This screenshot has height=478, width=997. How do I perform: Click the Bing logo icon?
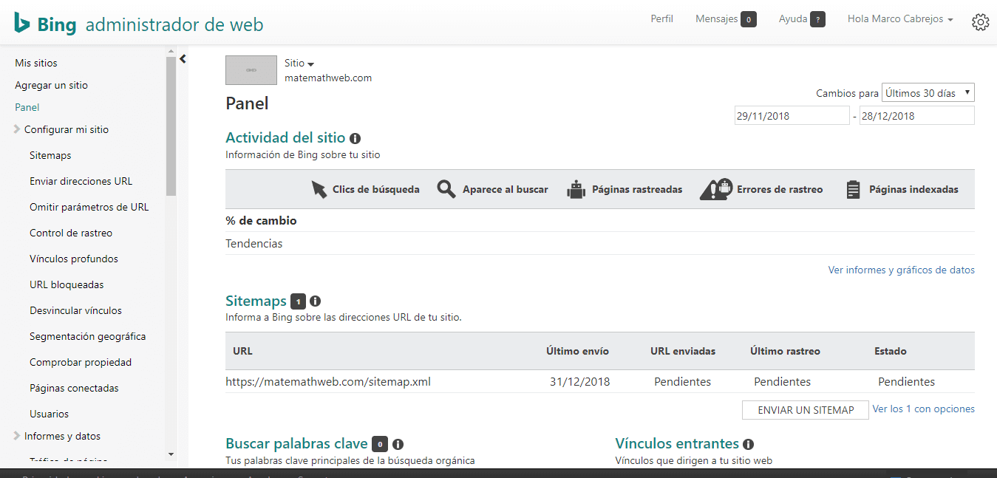[21, 23]
